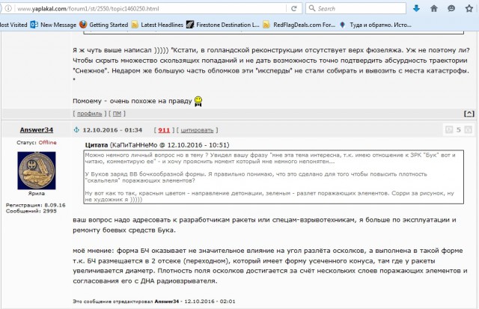Downvote post with the left rating icon
The image size is (479, 309).
(x=449, y=129)
